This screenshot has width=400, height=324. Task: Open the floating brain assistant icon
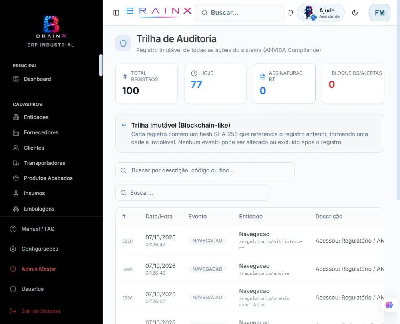click(x=389, y=305)
